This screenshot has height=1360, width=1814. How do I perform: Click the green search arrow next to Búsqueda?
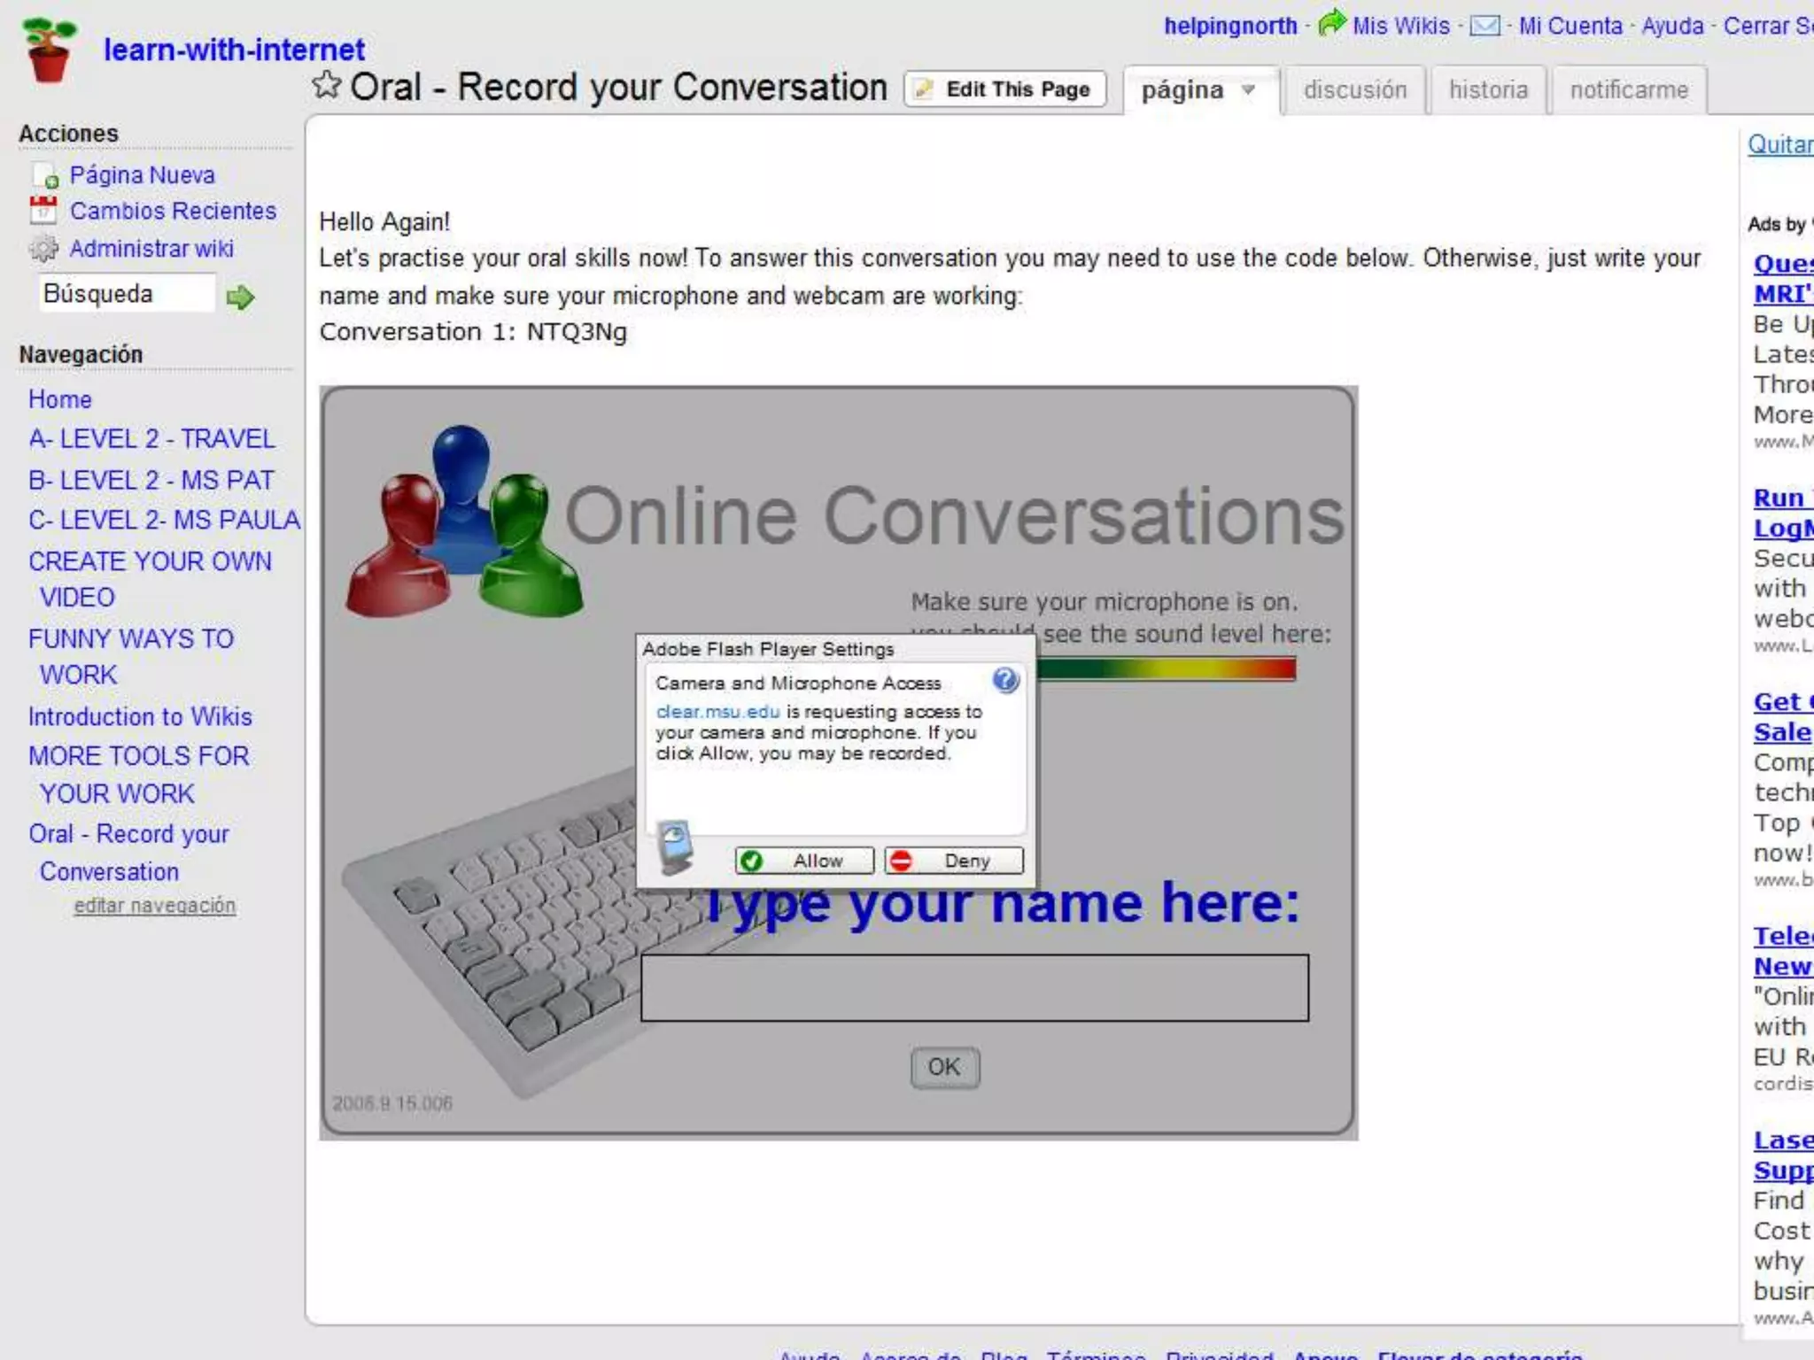point(240,297)
